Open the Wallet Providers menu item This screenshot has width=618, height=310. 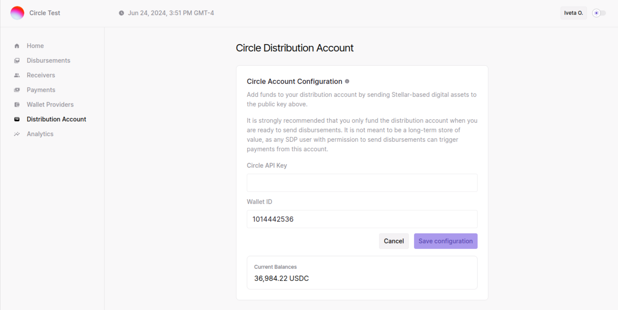(50, 104)
